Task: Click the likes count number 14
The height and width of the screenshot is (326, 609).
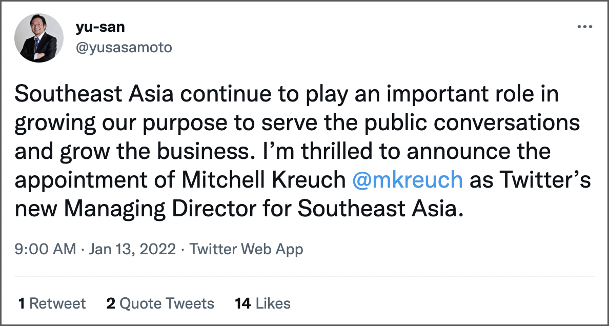Action: (242, 303)
